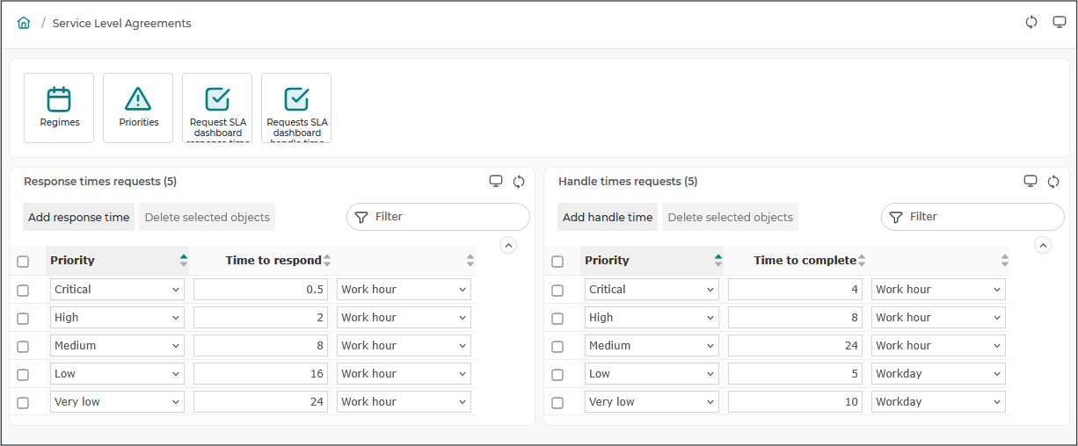This screenshot has width=1078, height=446.
Task: Refresh the Response times requests panel
Action: tap(519, 181)
